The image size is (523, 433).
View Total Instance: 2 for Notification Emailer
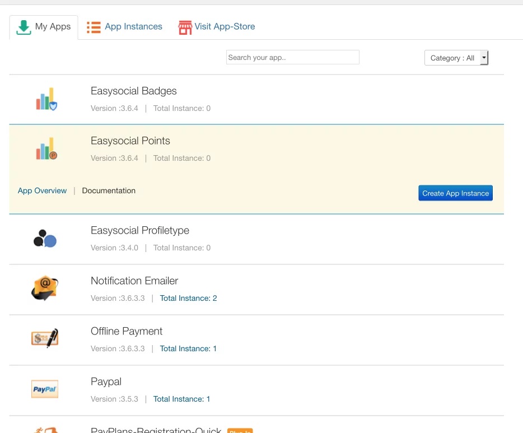click(188, 298)
